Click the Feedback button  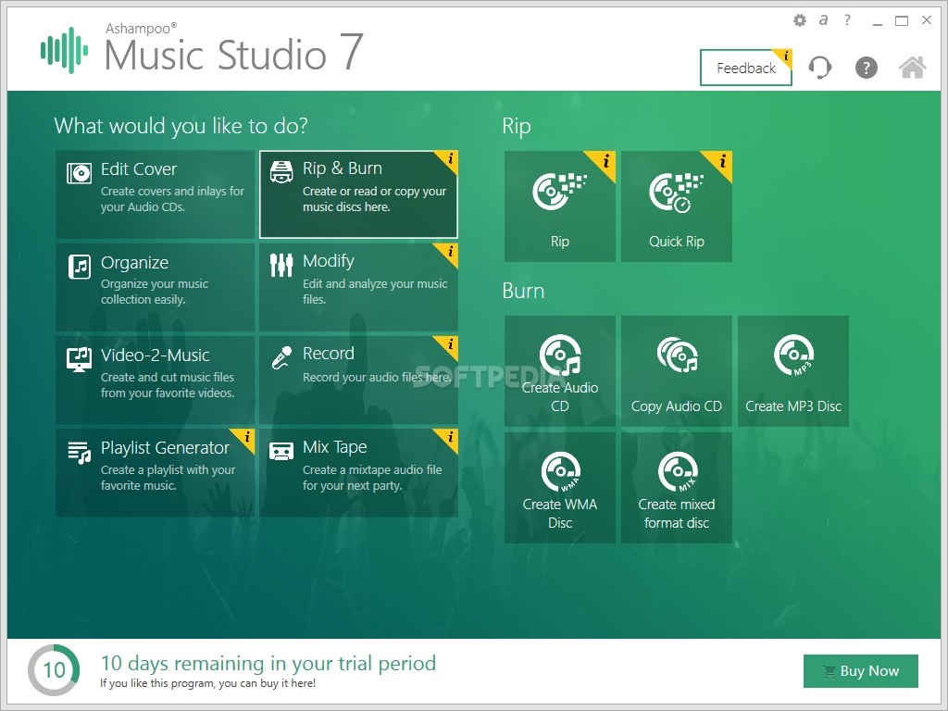coord(746,68)
